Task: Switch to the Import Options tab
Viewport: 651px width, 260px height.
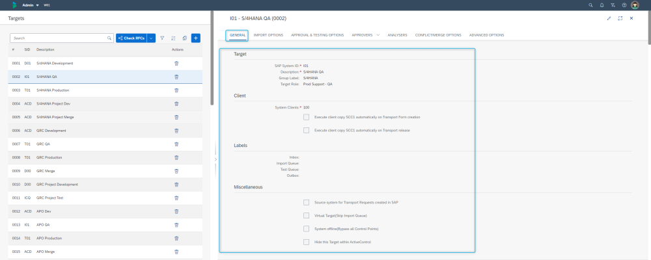Action: [x=268, y=35]
